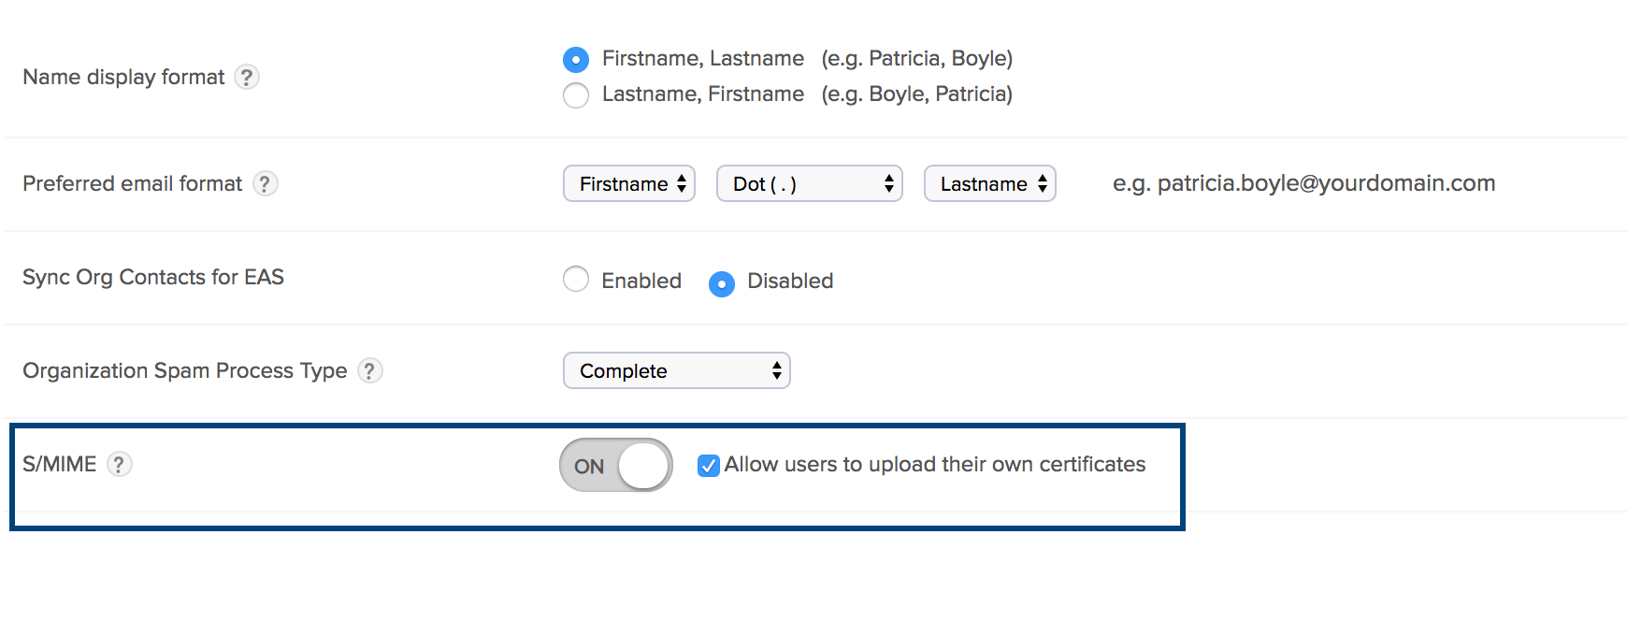1627x636 pixels.
Task: Open the Lastname email format dropdown
Action: (989, 183)
